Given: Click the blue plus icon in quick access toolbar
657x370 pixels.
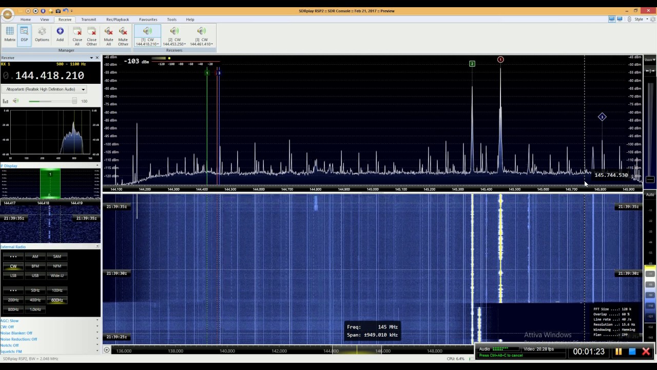Looking at the screenshot, I should pos(43,11).
